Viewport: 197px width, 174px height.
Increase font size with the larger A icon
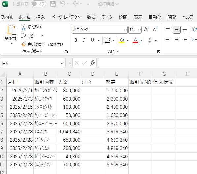pyautogui.click(x=147, y=29)
